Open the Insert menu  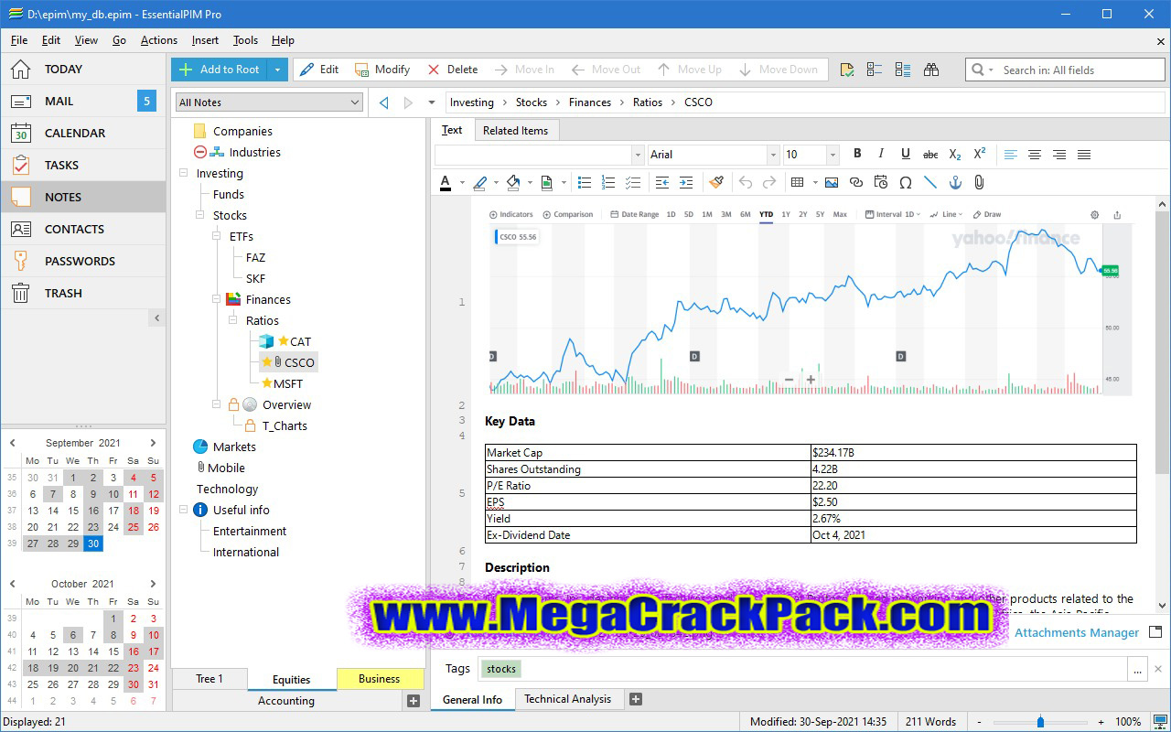205,40
